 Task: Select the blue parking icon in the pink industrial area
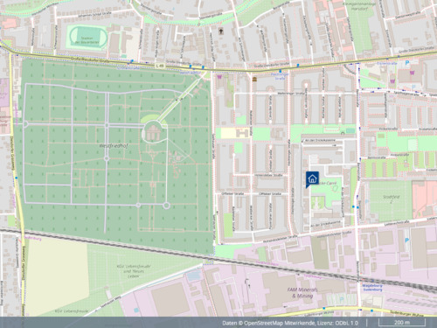[406, 241]
